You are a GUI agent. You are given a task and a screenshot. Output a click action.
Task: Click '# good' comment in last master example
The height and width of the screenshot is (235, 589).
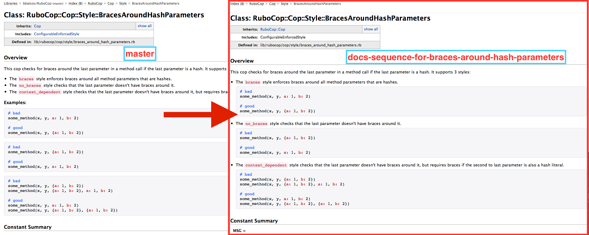[15, 201]
